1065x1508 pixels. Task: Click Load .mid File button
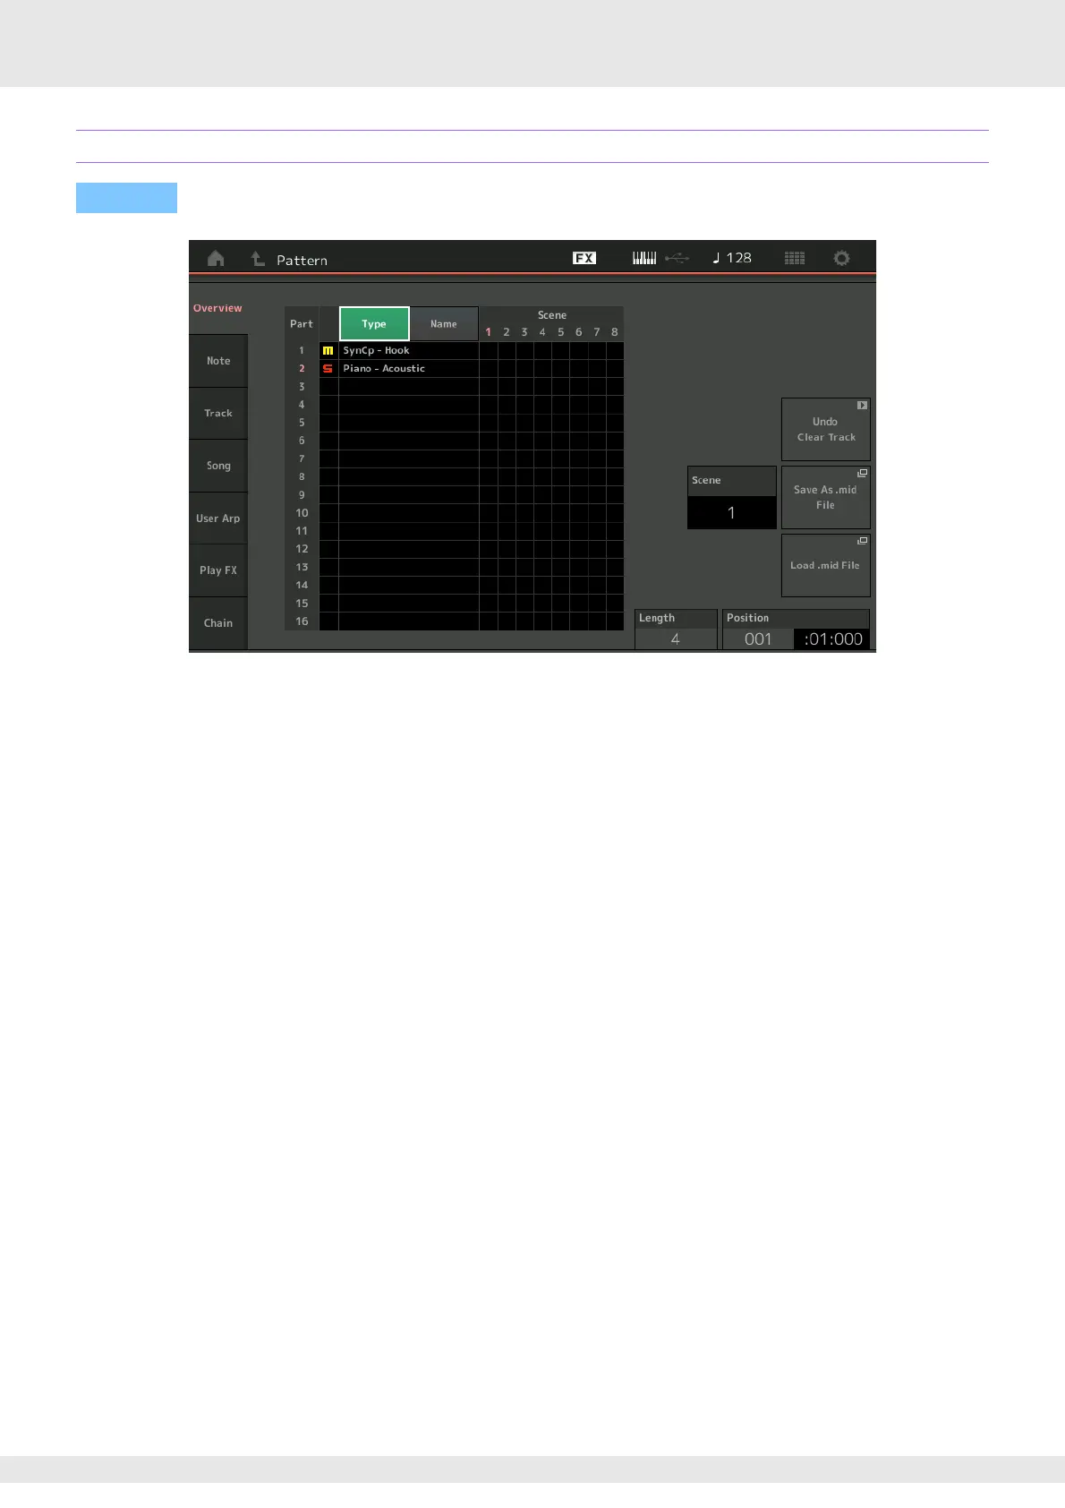[826, 566]
